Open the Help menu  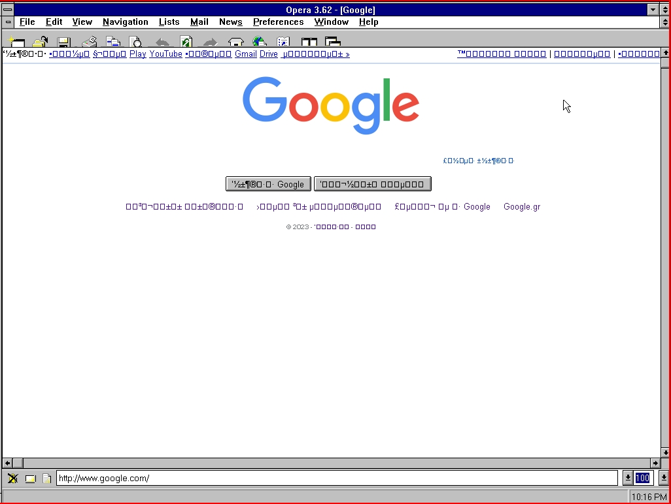368,22
